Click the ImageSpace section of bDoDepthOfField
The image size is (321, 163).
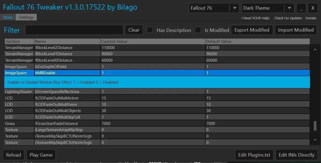[x=19, y=66]
